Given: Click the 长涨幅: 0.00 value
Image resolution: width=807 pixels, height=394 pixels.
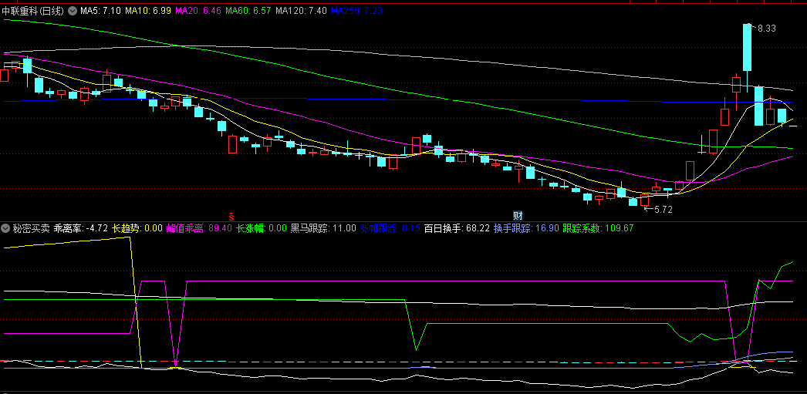Looking at the screenshot, I should pos(262,228).
